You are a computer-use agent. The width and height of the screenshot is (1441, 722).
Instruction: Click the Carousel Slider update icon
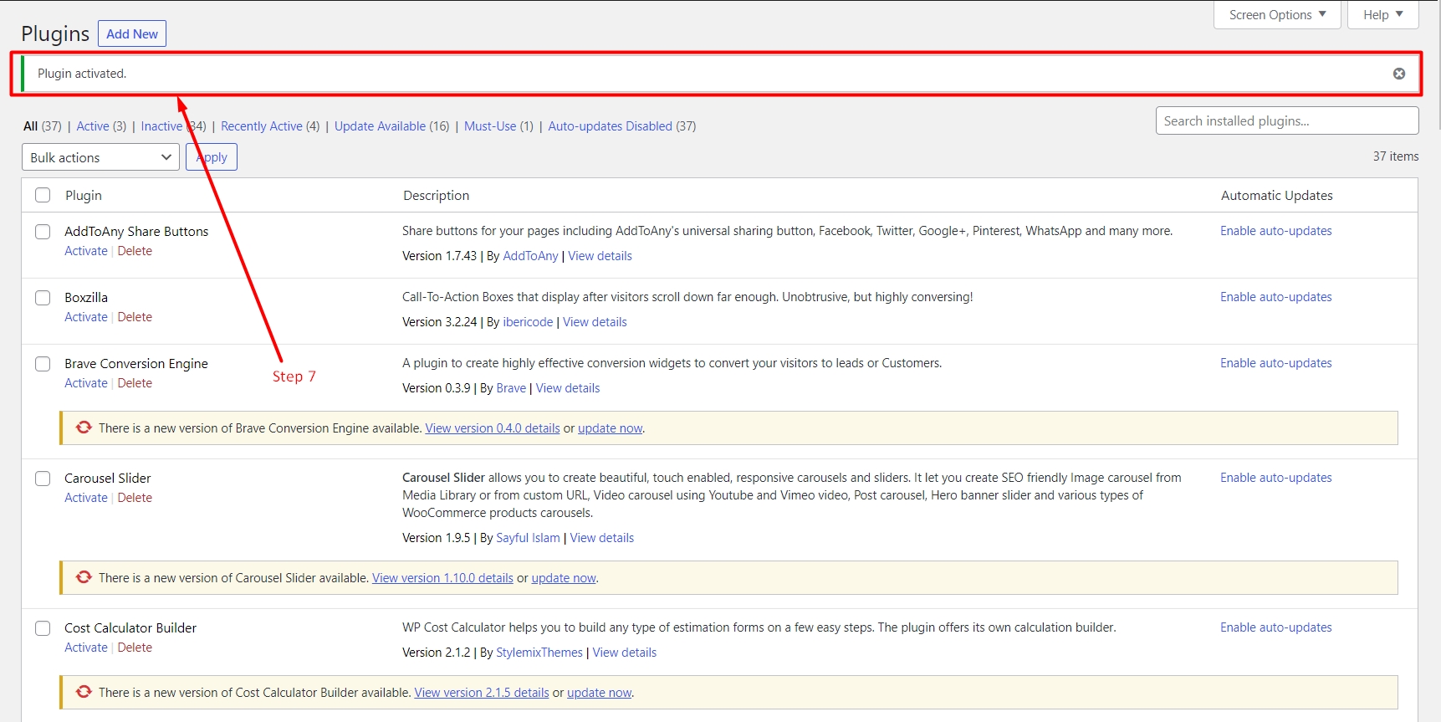coord(84,577)
